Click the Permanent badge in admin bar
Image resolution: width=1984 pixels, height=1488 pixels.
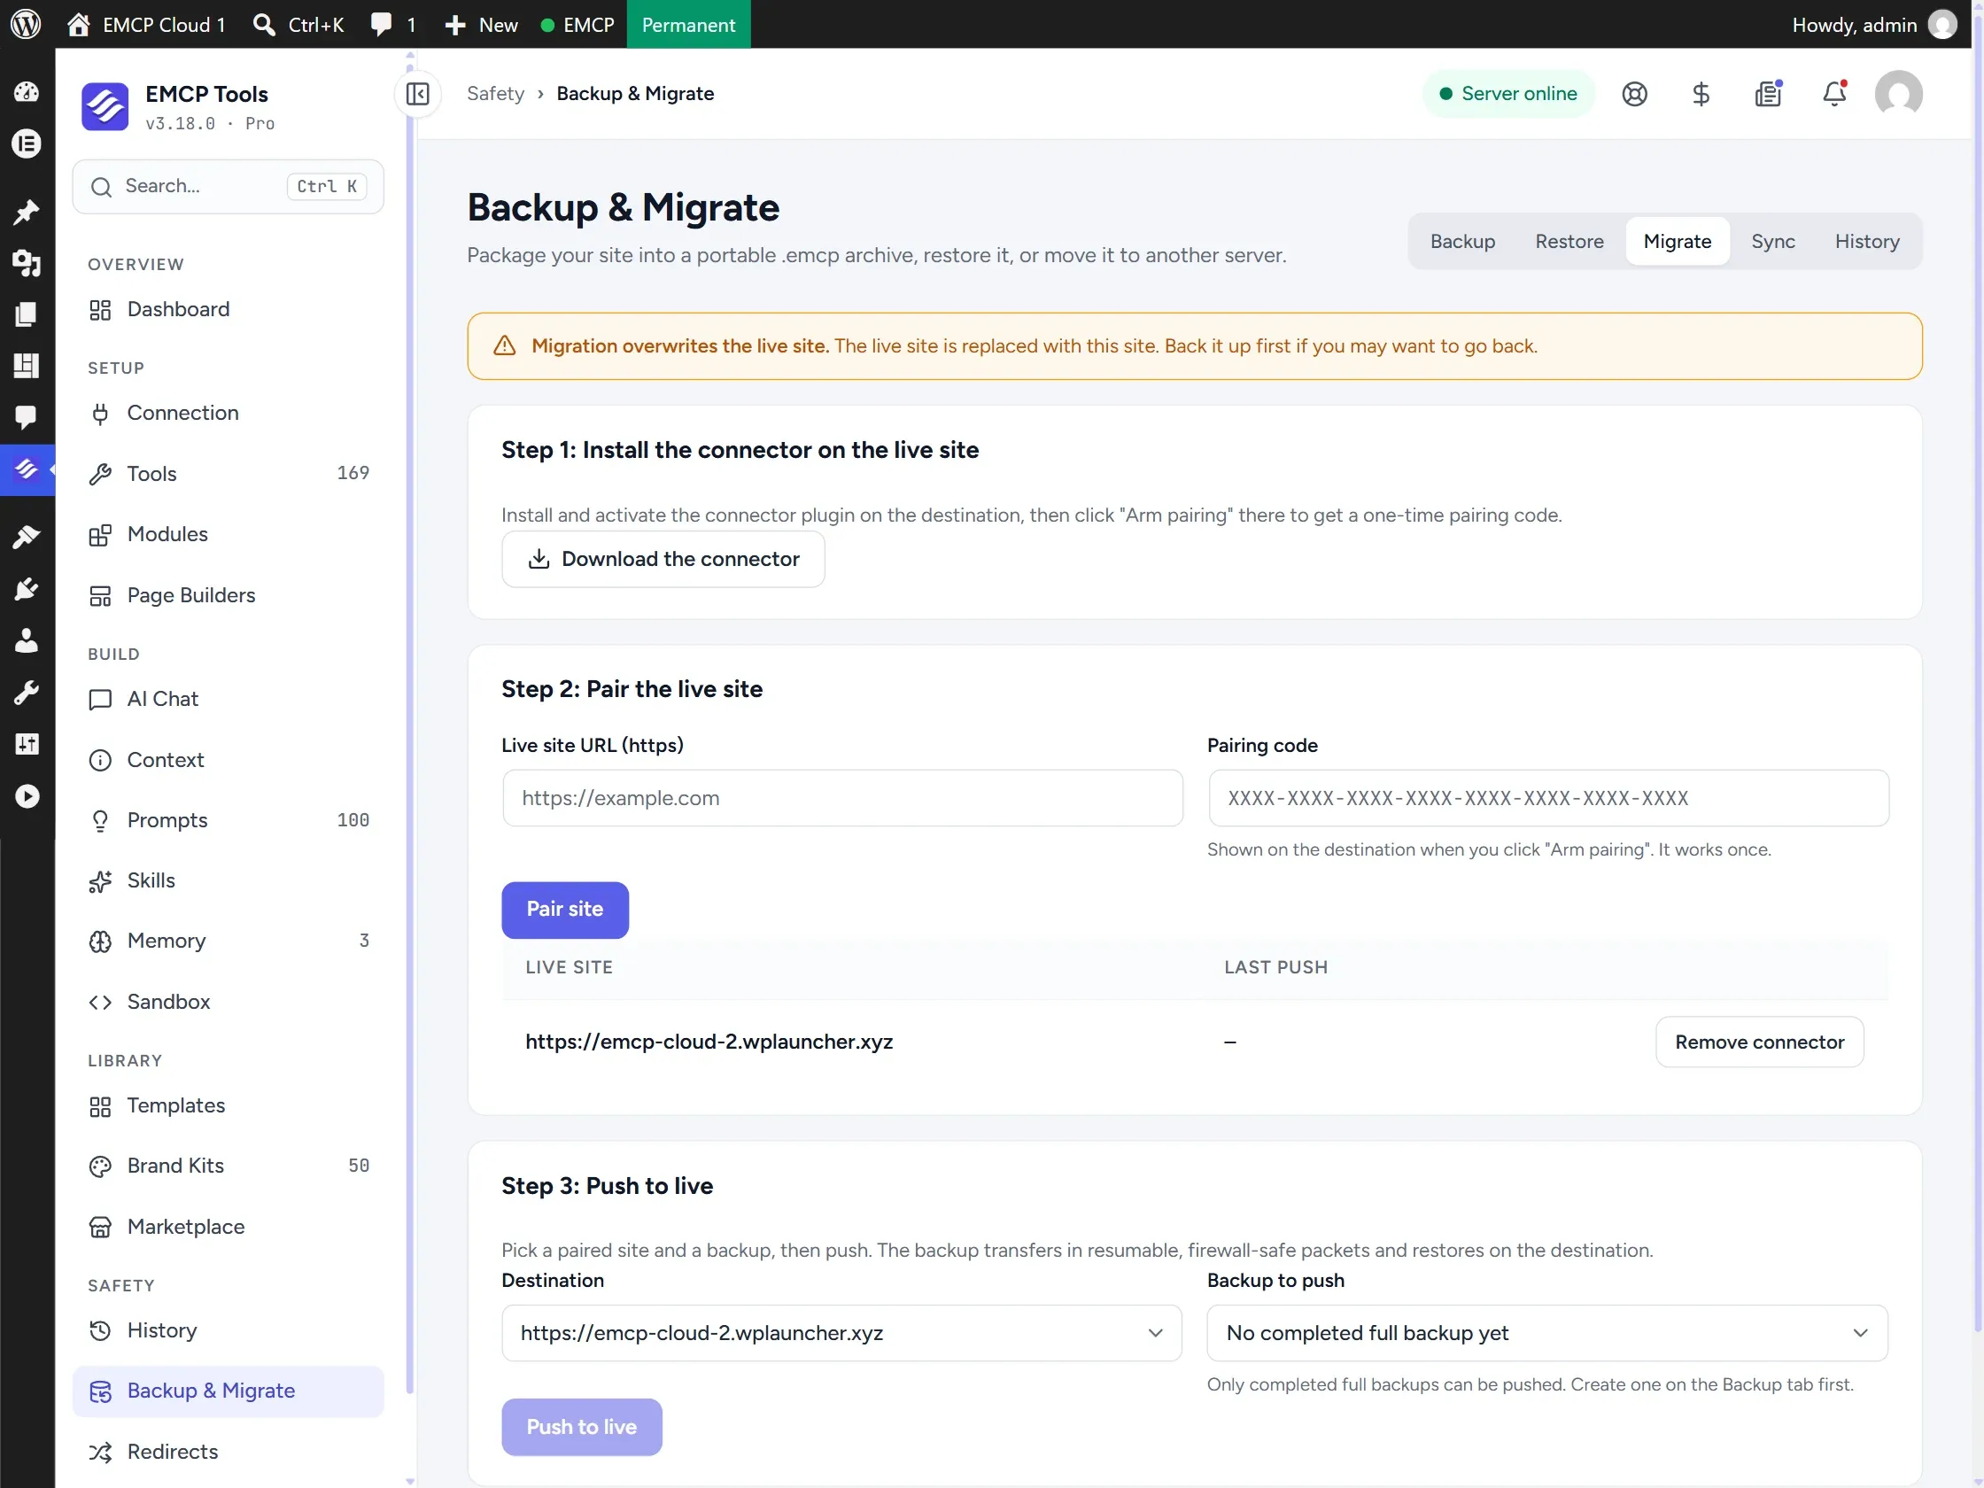688,24
